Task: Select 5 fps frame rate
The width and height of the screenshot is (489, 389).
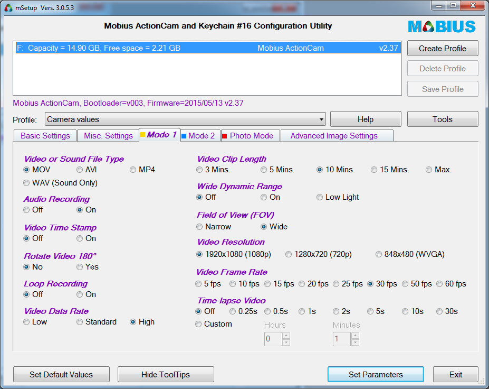Action: (208, 284)
